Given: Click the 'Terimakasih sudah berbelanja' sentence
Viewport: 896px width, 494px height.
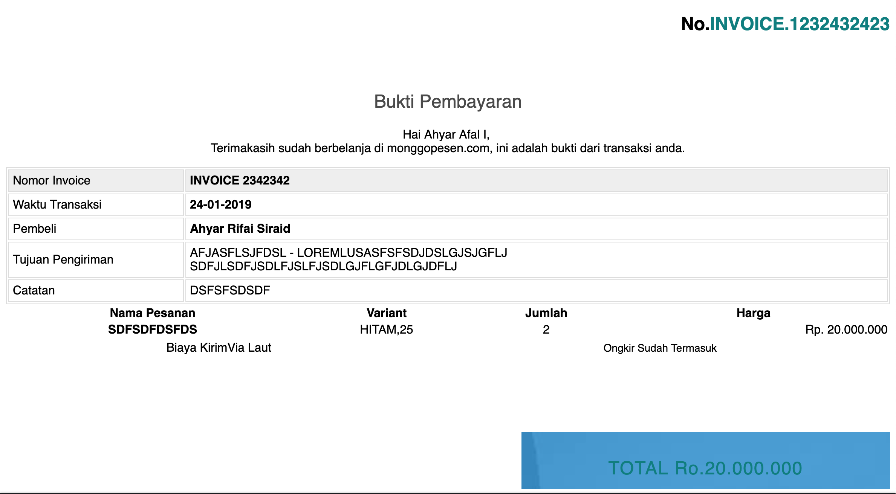Looking at the screenshot, I should (x=448, y=148).
